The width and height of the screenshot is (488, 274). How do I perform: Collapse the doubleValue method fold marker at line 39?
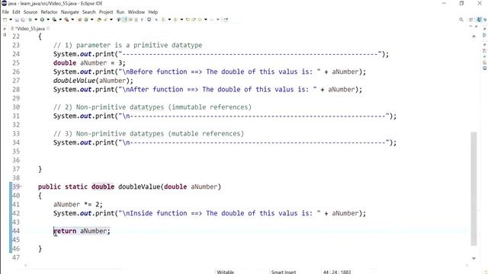pos(21,186)
